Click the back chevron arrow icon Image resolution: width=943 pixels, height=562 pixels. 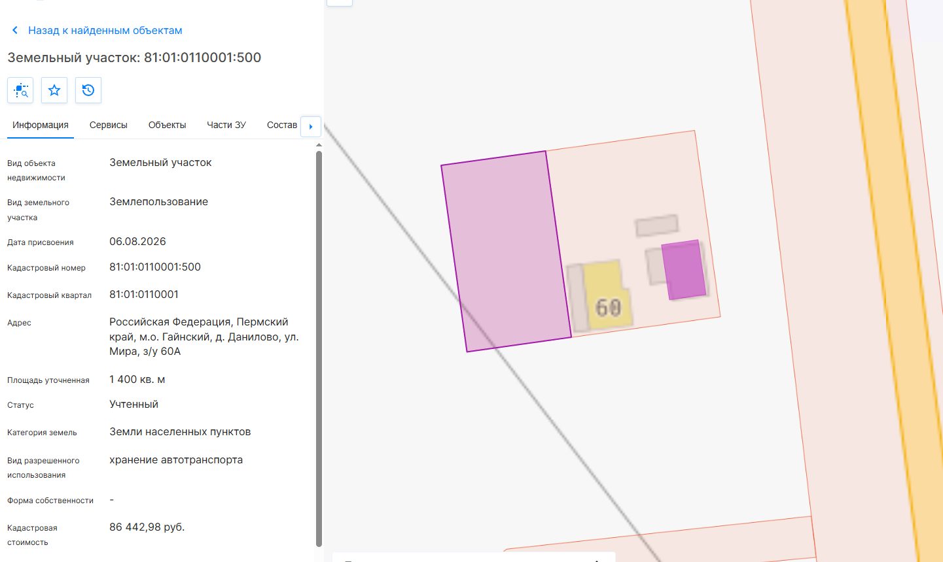pos(15,31)
